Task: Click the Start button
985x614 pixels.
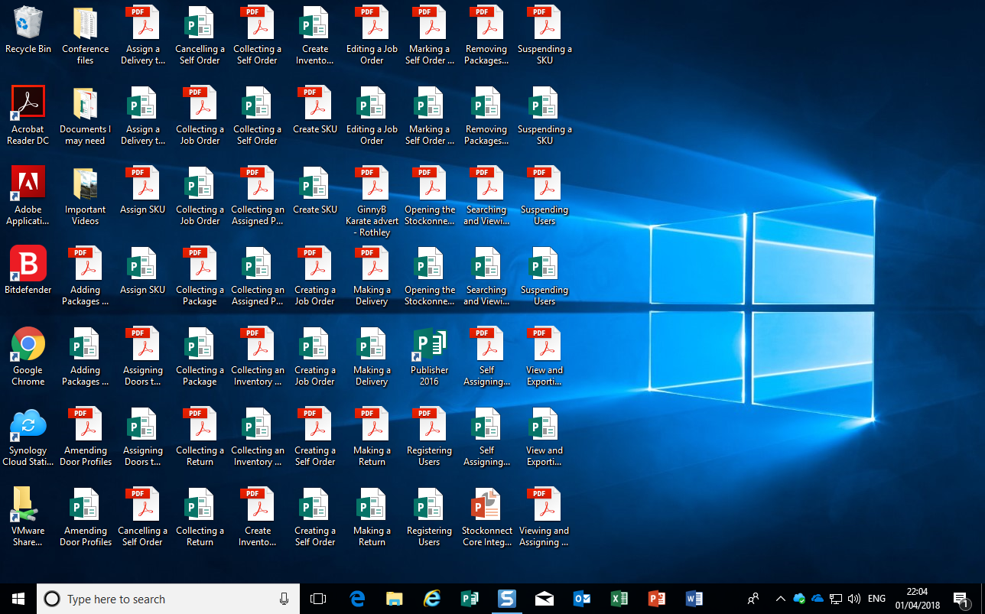Action: (x=18, y=599)
